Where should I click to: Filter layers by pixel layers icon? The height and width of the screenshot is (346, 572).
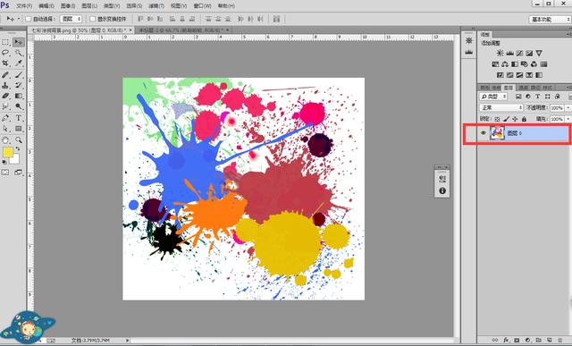point(518,97)
